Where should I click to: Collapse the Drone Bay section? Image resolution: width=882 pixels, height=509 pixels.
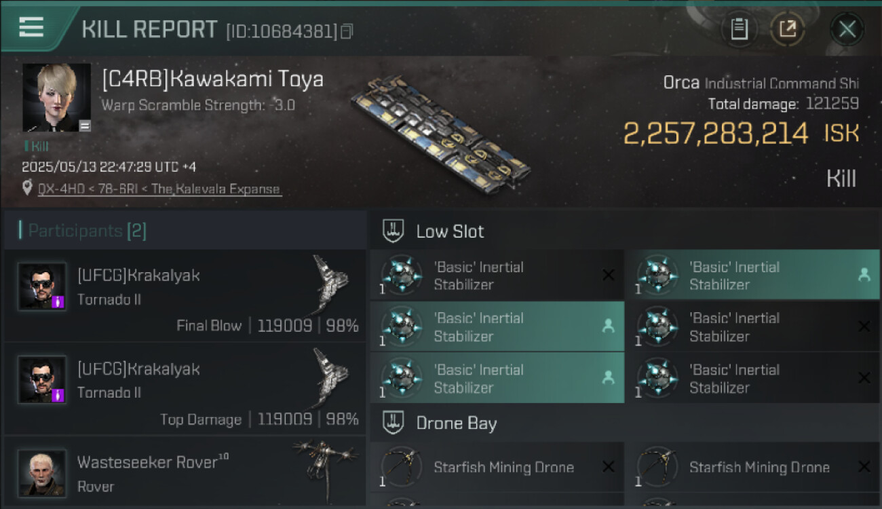(394, 423)
